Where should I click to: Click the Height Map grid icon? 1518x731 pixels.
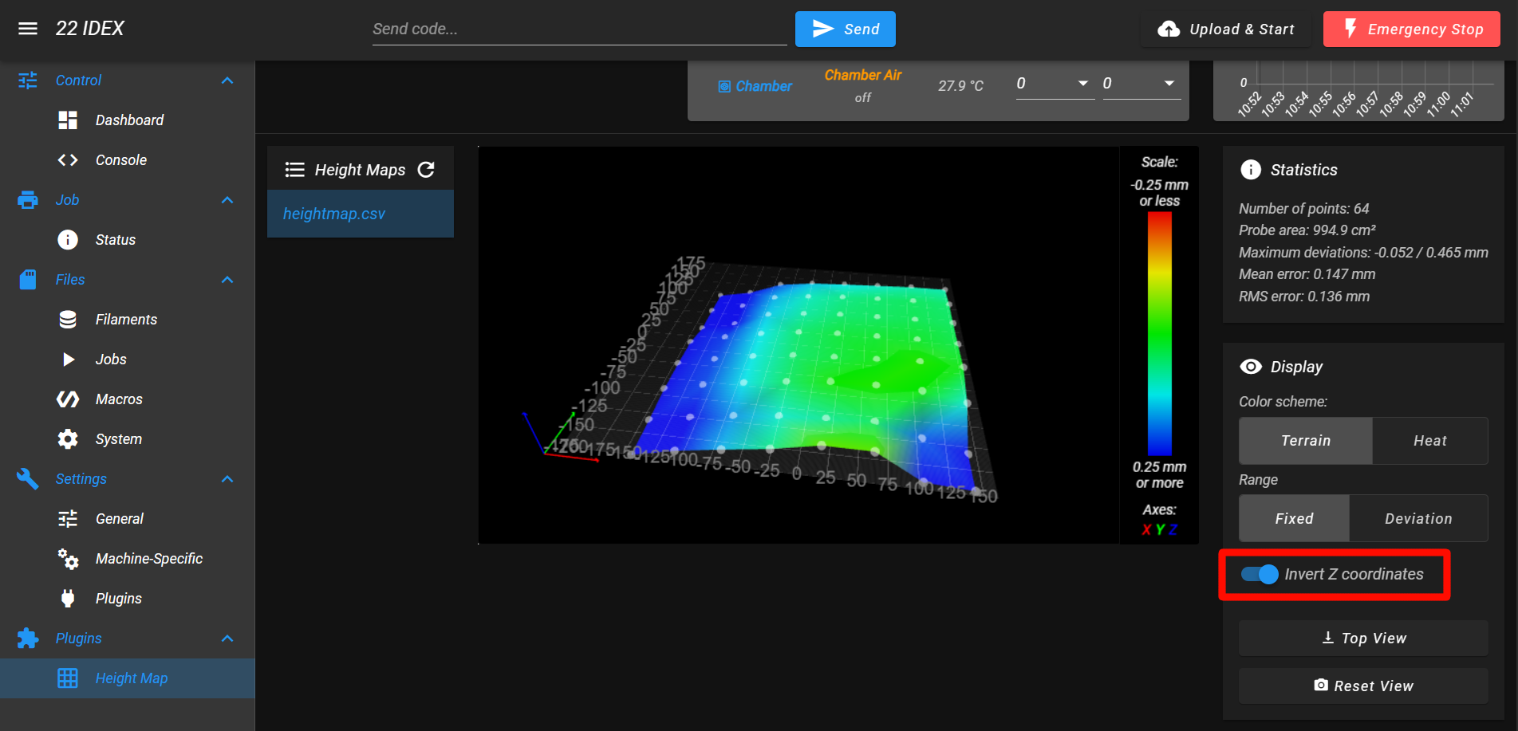(68, 678)
